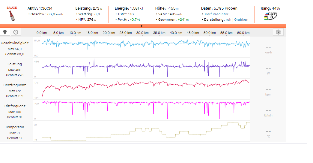Click the Temperatur chart label
Image resolution: width=313 pixels, height=163 pixels.
(x=15, y=127)
